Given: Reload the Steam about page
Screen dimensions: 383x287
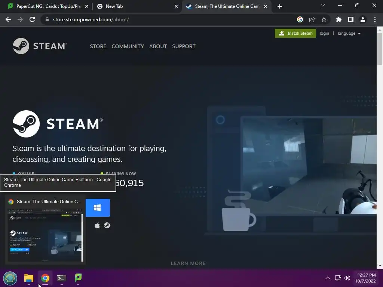Looking at the screenshot, I should coord(32,19).
